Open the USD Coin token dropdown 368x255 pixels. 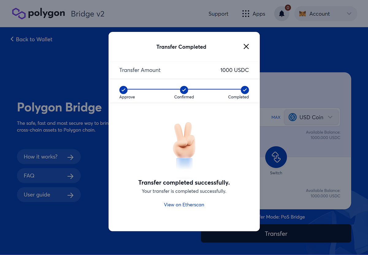click(x=311, y=117)
